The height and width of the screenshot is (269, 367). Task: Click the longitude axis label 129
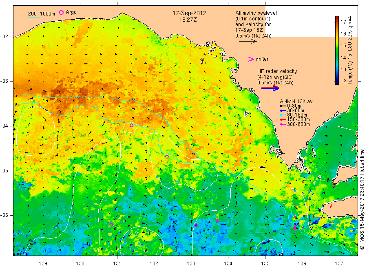[43, 264]
